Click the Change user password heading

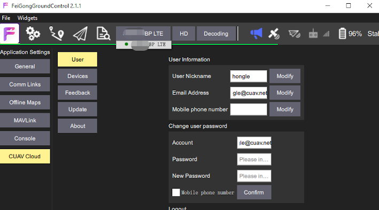pos(198,126)
